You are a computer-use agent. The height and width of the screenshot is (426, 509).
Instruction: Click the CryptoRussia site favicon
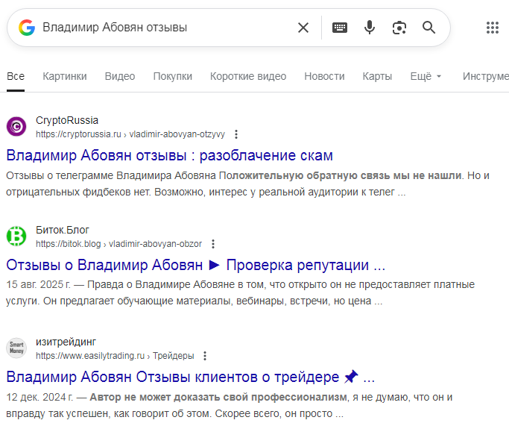(16, 127)
